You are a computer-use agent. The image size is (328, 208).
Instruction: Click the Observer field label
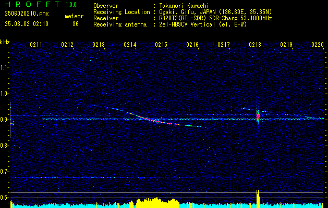tap(106, 6)
